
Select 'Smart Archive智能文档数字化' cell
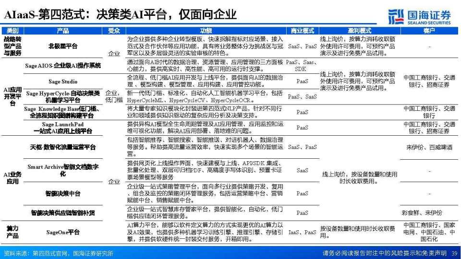62,170
